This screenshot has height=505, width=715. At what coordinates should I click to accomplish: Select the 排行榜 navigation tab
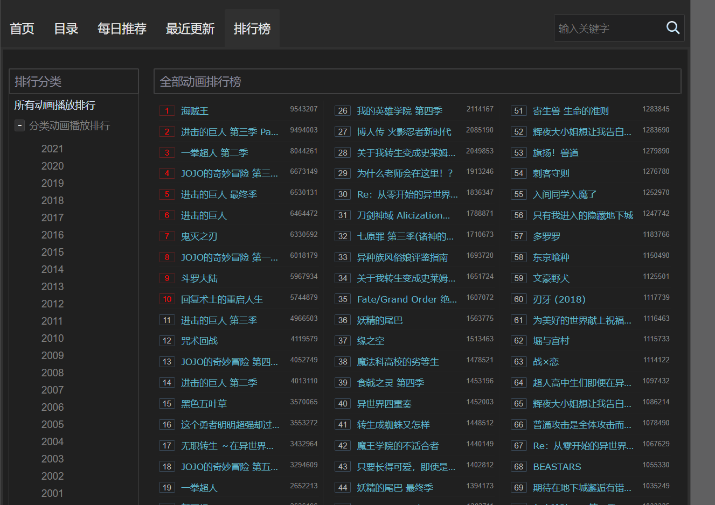[x=252, y=29]
